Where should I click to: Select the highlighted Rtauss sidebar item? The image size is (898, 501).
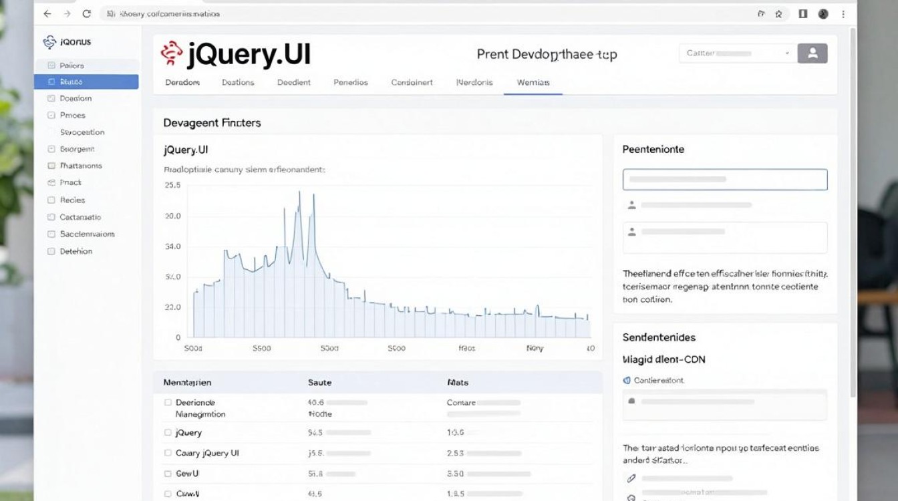click(x=86, y=81)
